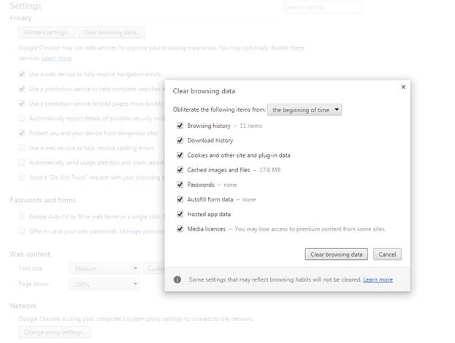This screenshot has height=343, width=455.
Task: Uncheck the Download history checkbox
Action: (180, 140)
